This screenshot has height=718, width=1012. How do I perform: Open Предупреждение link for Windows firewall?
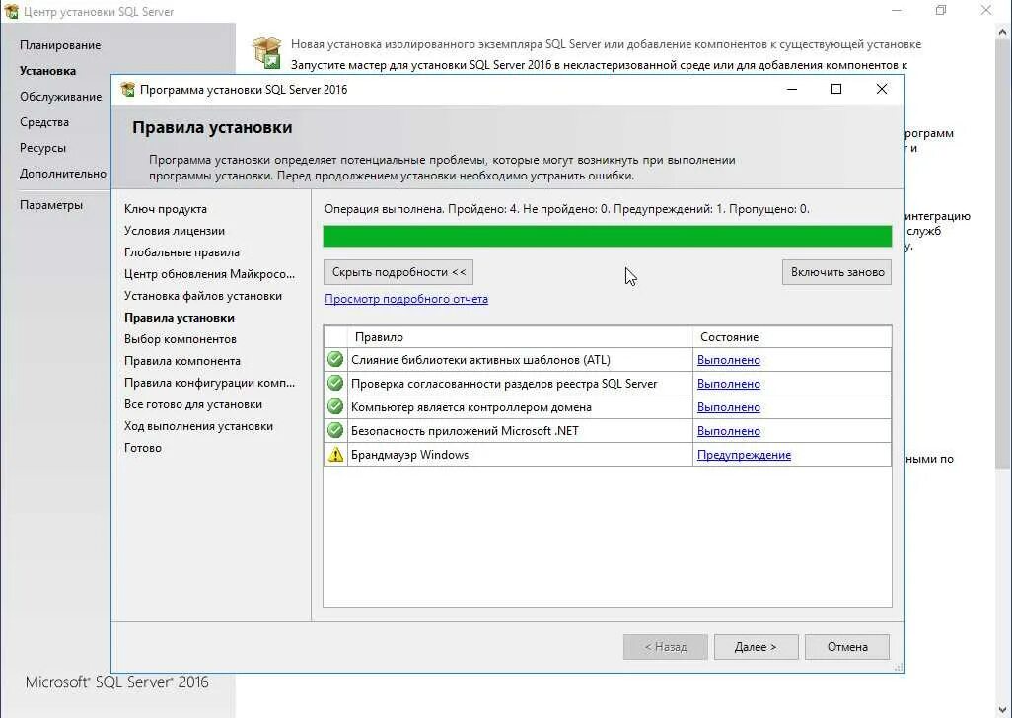tap(744, 454)
